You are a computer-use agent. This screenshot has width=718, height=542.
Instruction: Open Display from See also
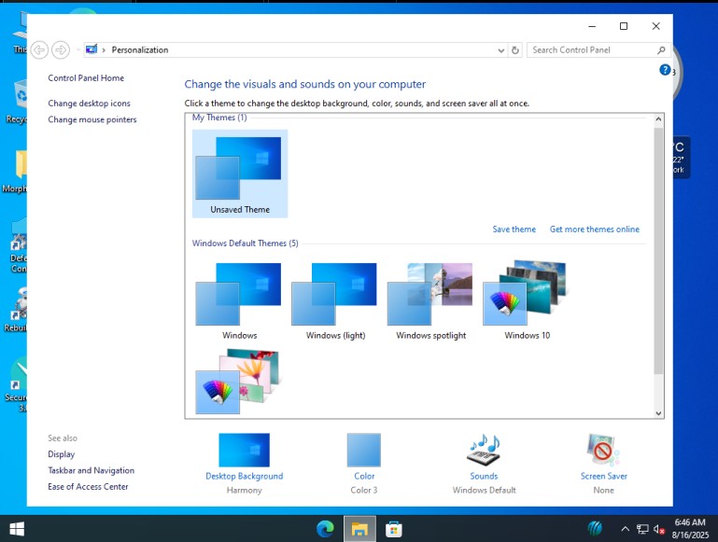(61, 454)
